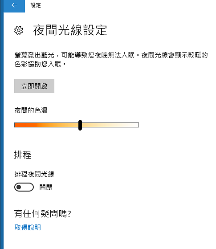
Task: Click the gear icon beside 夜間光線設定
Action: (19, 30)
